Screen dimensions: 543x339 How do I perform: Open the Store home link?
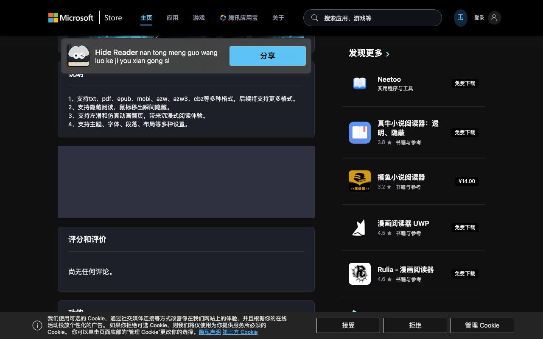[113, 18]
